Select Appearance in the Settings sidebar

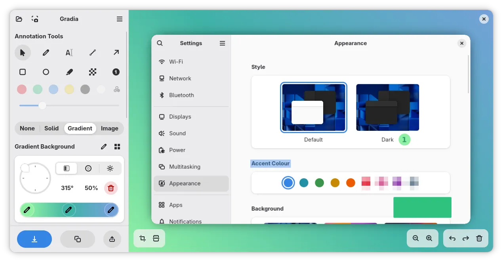click(185, 183)
